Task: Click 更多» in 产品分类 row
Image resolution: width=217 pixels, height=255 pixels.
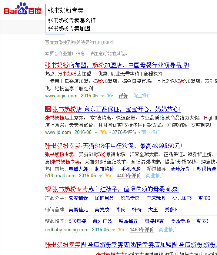Action: [204, 198]
